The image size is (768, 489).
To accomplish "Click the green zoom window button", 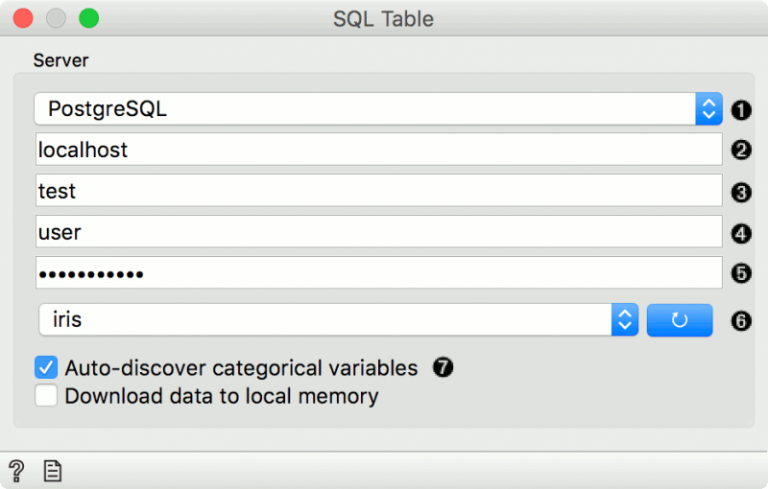I will tap(88, 18).
